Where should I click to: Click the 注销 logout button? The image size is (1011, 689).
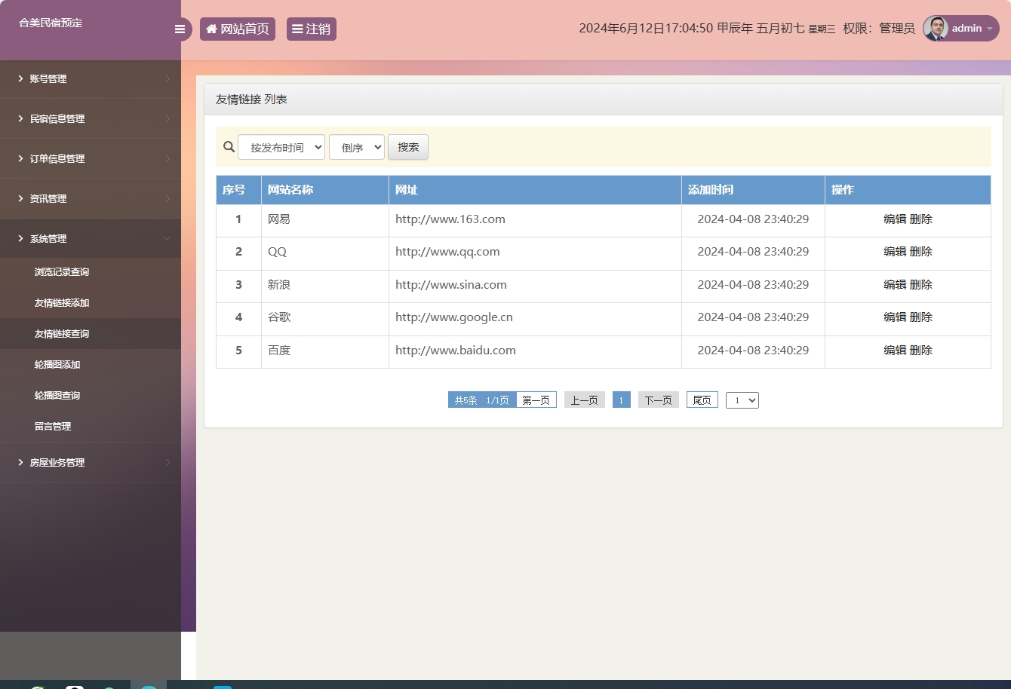[x=311, y=29]
